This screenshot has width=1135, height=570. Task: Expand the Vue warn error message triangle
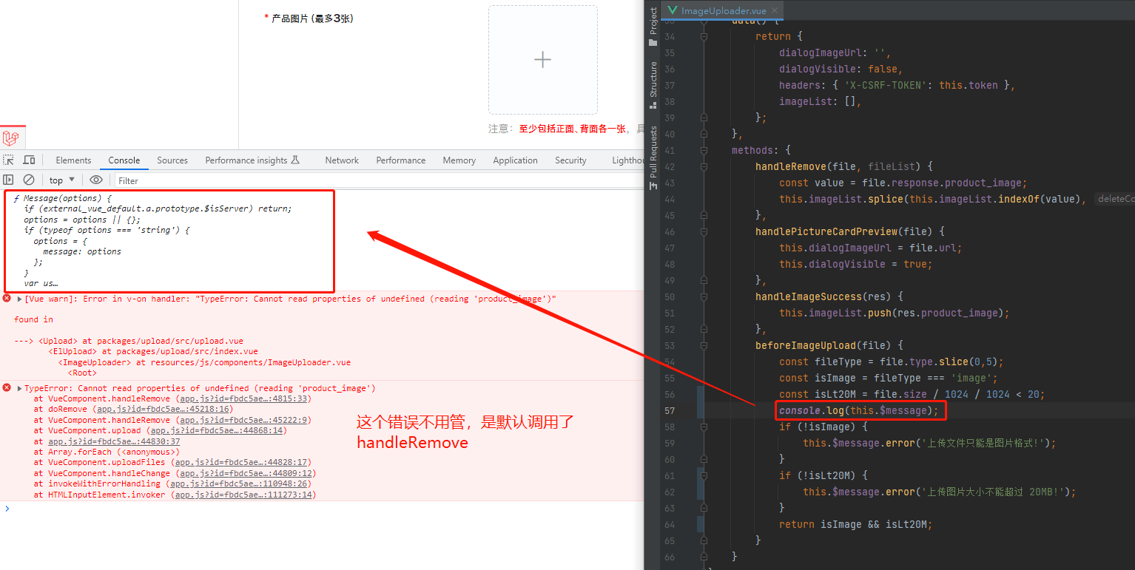[20, 299]
